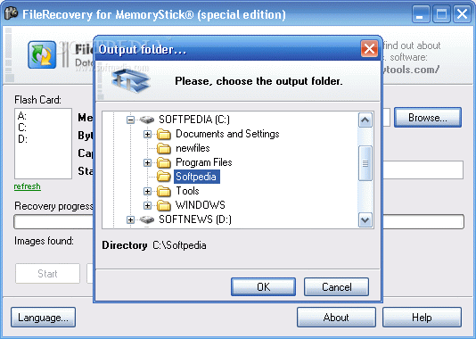Image resolution: width=476 pixels, height=339 pixels.
Task: Select the newfiles folder
Action: (193, 148)
